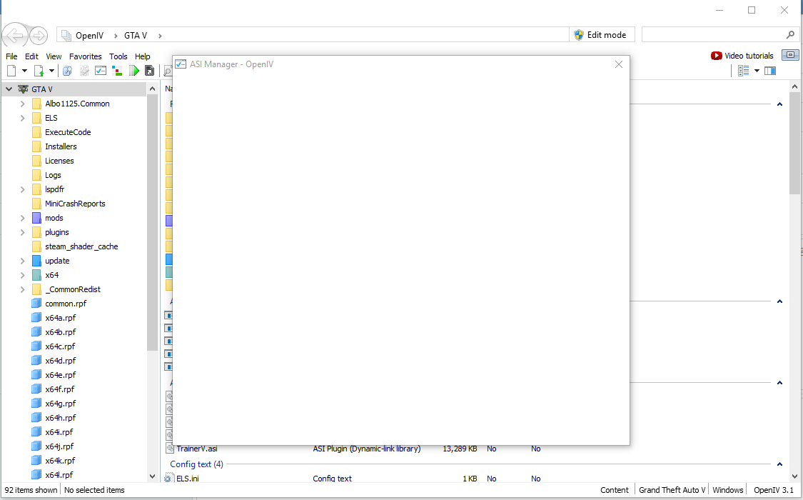Toggle the preview pane icon
Viewport: 803px width, 500px height.
[x=769, y=71]
